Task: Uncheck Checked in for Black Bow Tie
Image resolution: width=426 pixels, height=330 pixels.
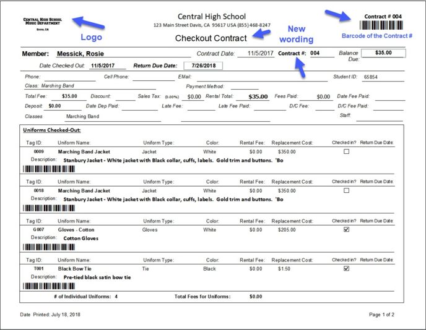Action: (x=346, y=269)
